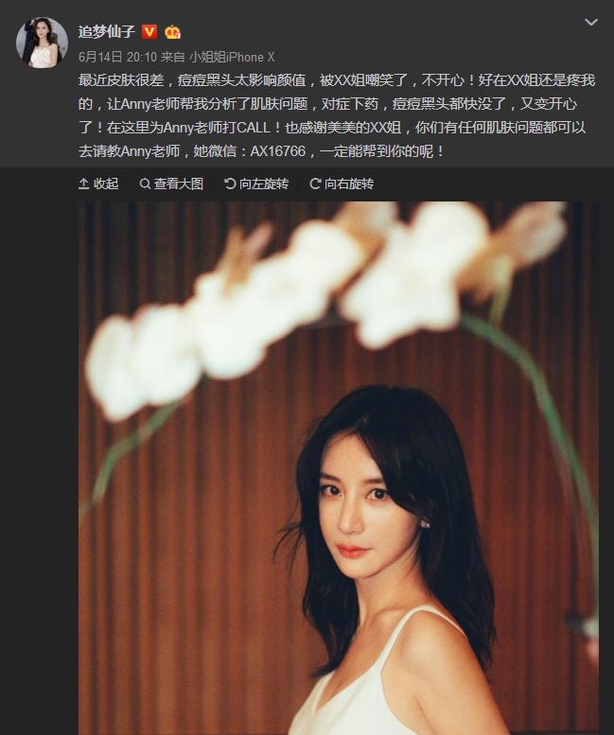Click the counterclockwise rotate-left icon

[230, 184]
